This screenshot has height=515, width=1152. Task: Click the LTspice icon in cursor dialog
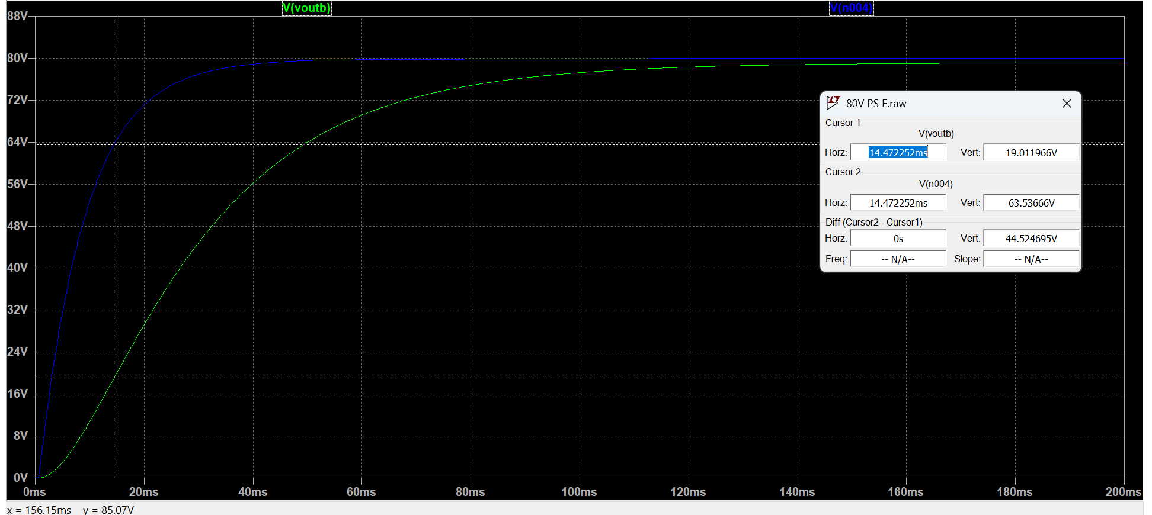click(833, 103)
